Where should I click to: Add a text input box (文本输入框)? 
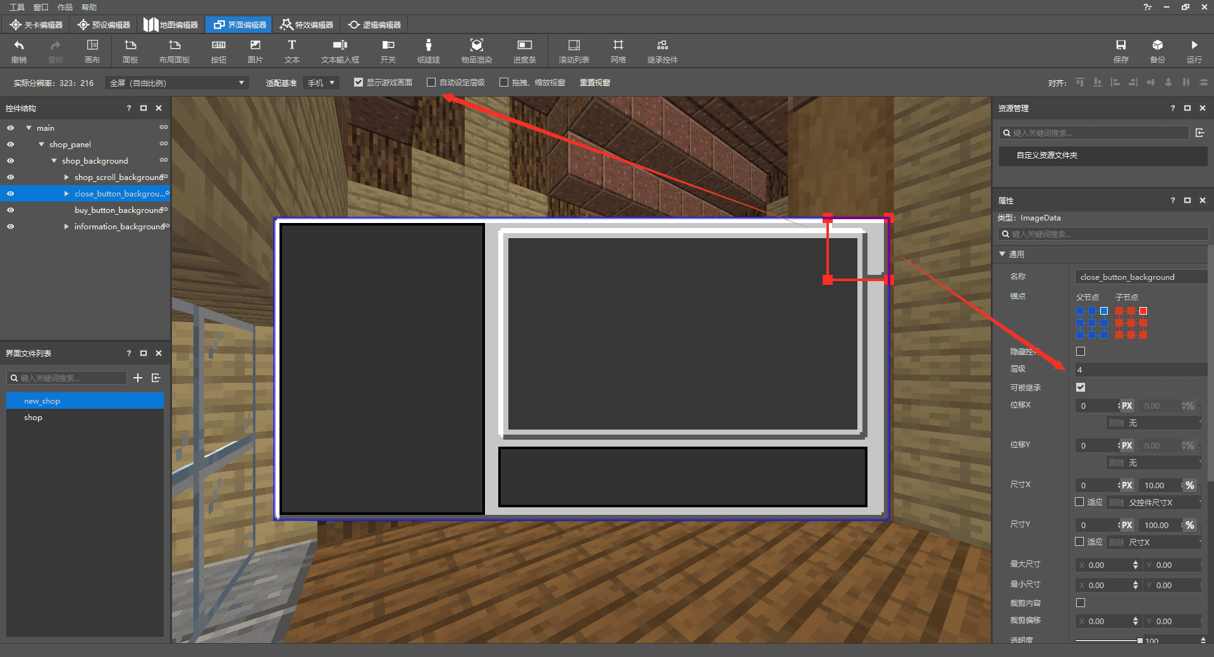click(340, 51)
